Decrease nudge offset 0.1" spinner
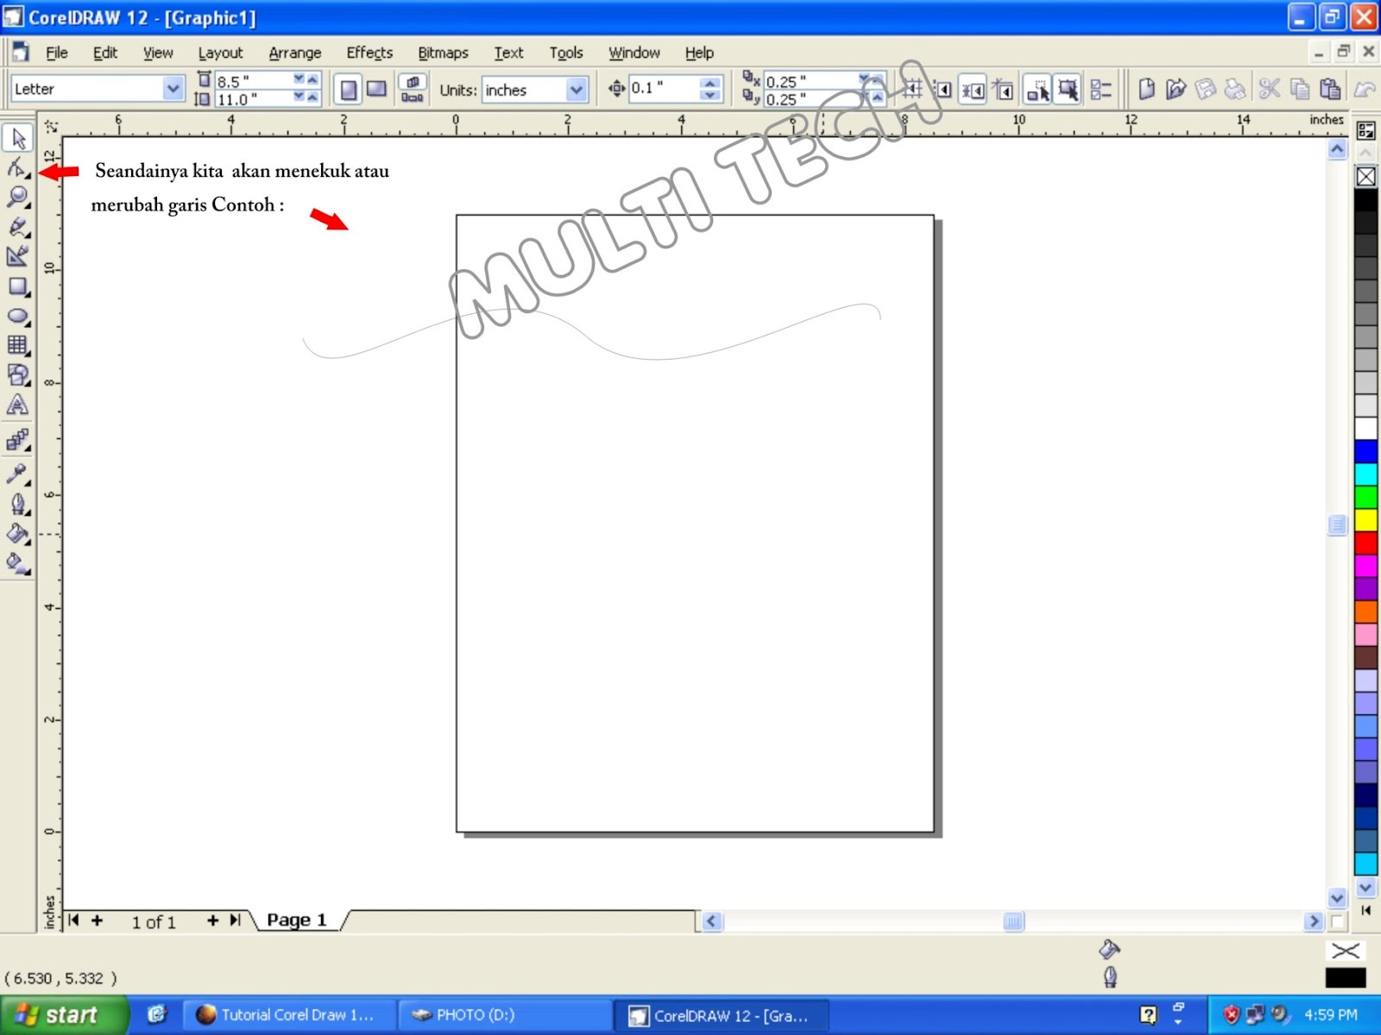The image size is (1381, 1035). coord(709,95)
